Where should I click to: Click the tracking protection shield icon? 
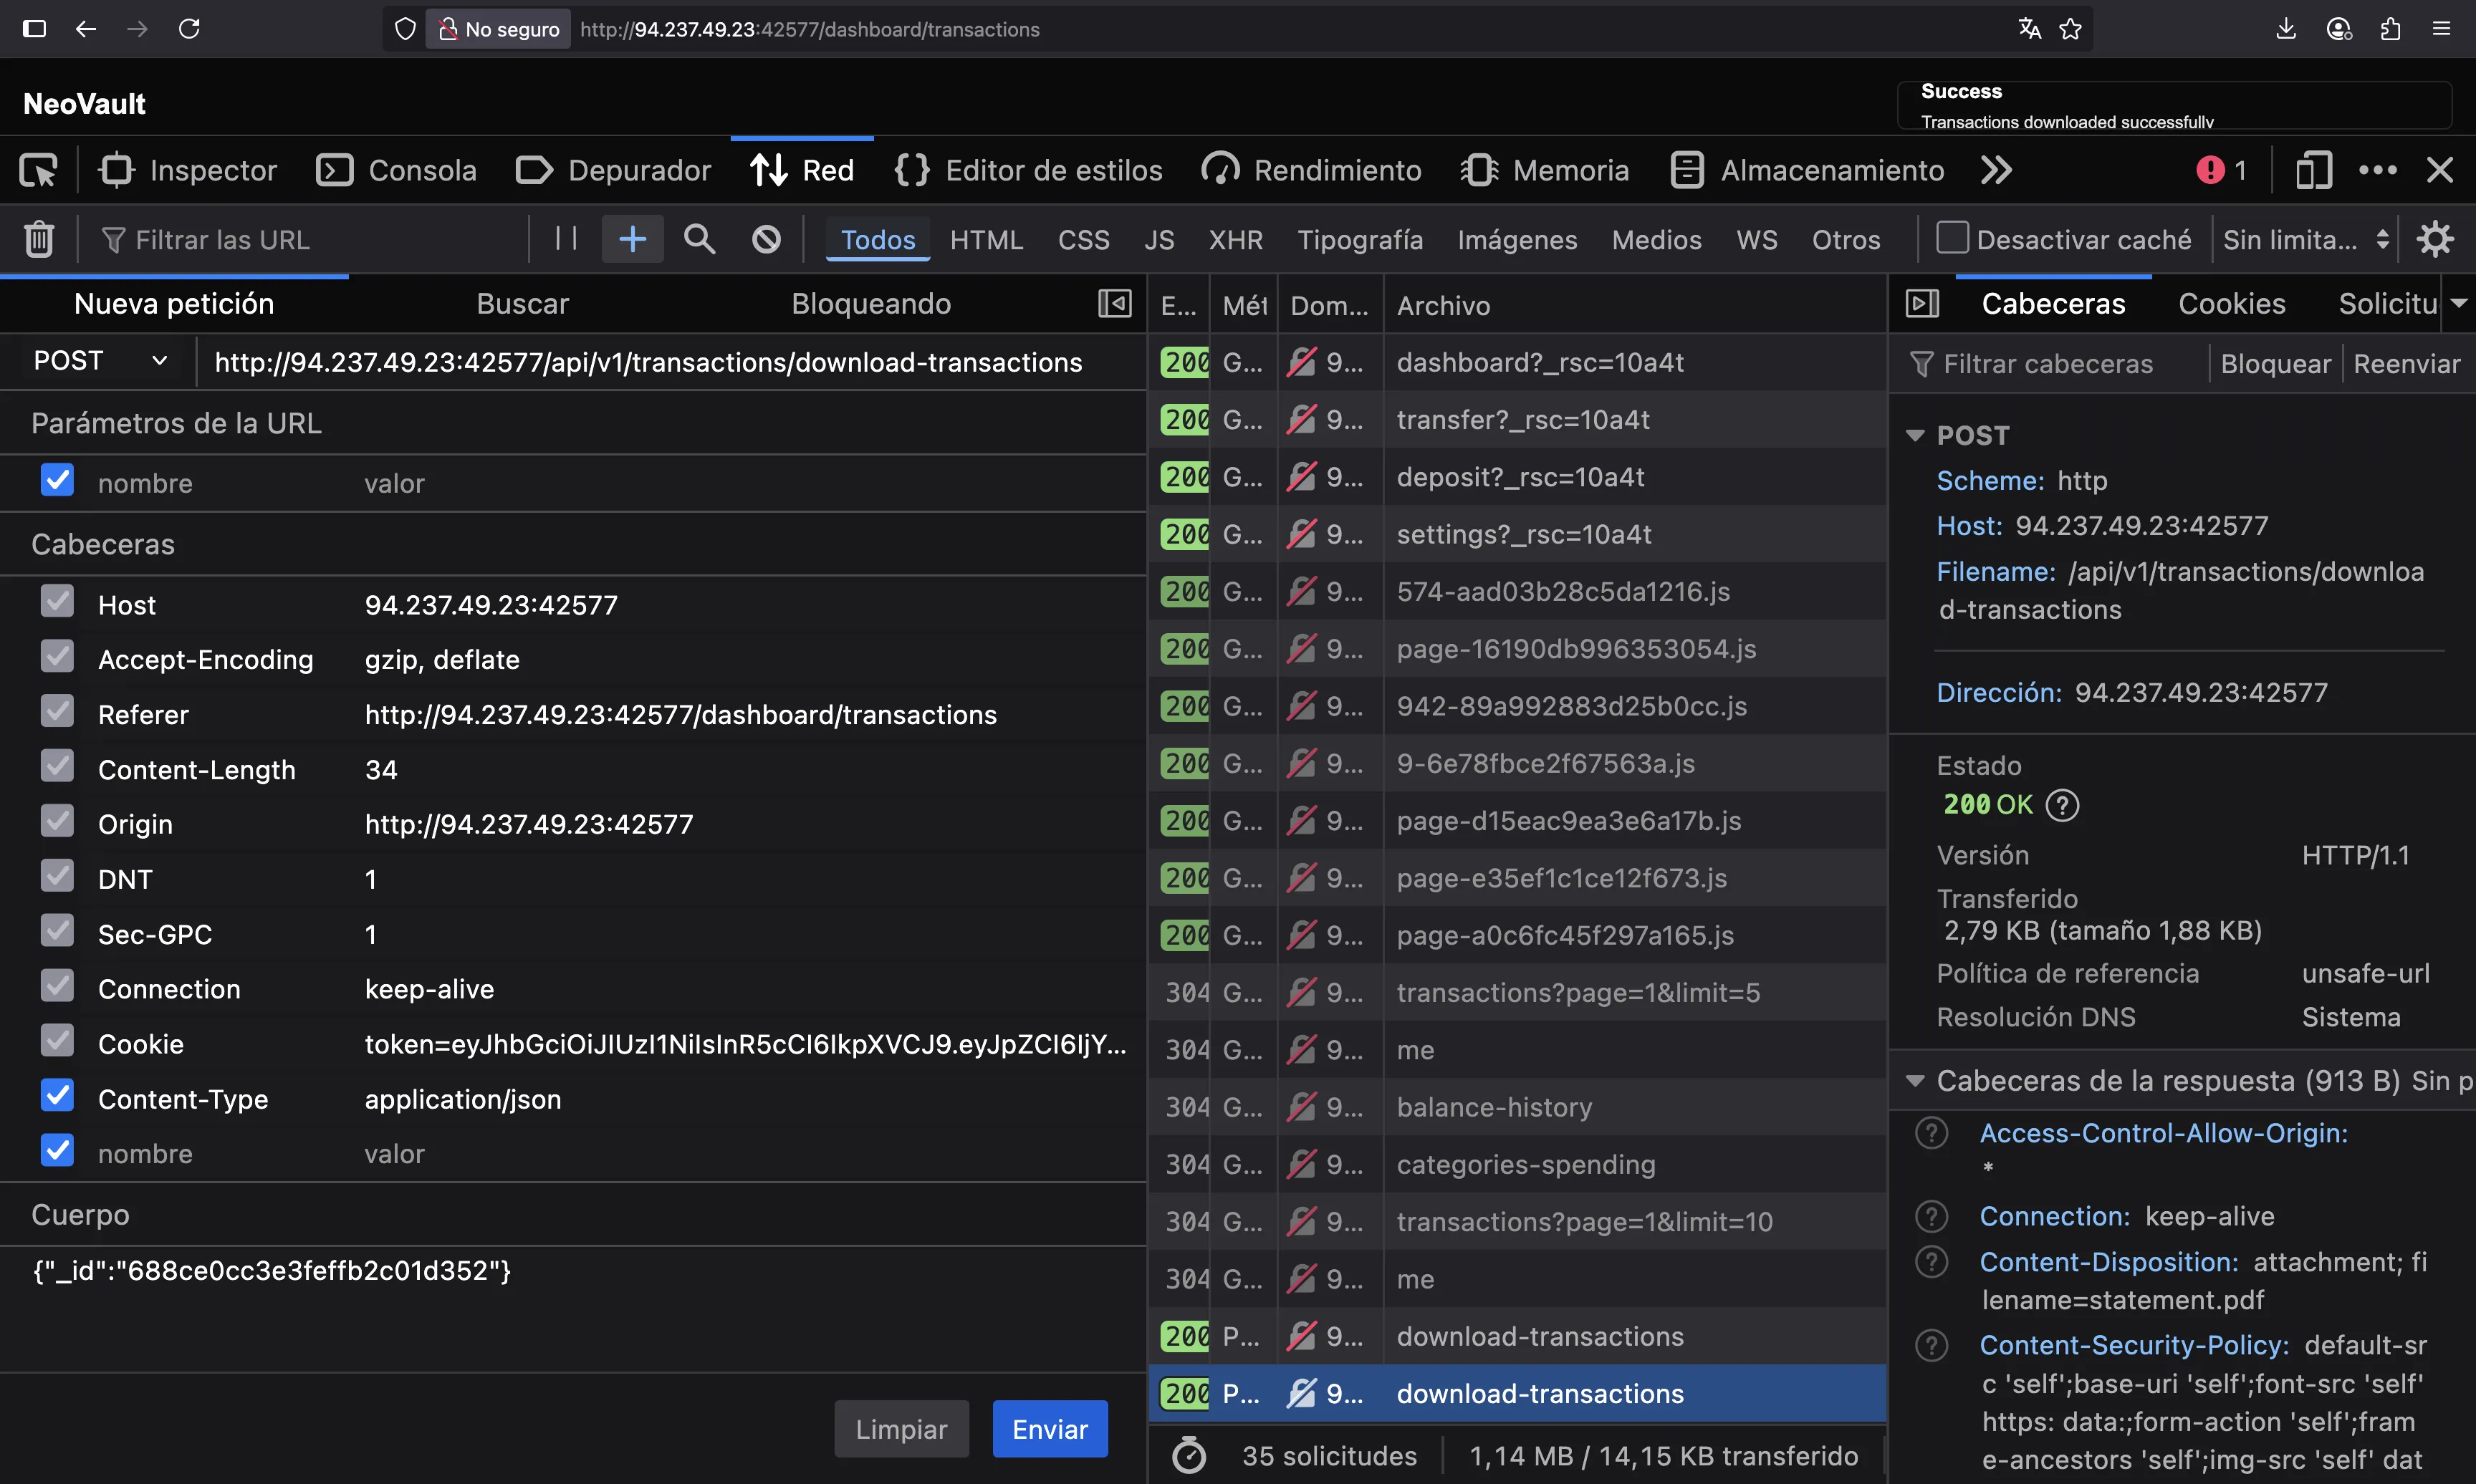click(x=405, y=29)
